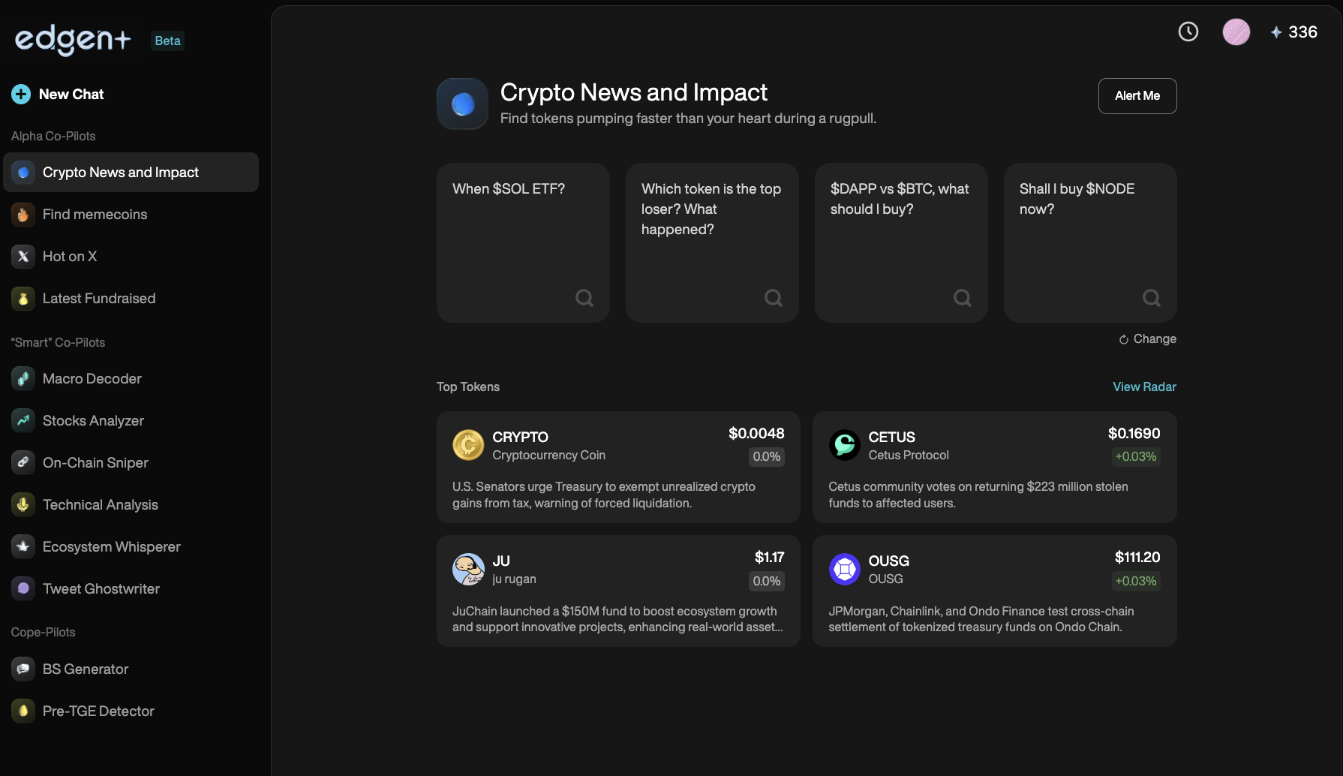The height and width of the screenshot is (776, 1343).
Task: Select Stocks Analyzer from the sidebar
Action: coord(93,421)
